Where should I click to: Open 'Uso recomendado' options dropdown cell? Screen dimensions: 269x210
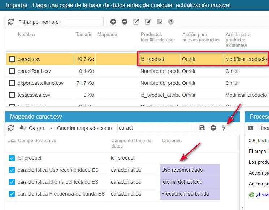(189, 170)
